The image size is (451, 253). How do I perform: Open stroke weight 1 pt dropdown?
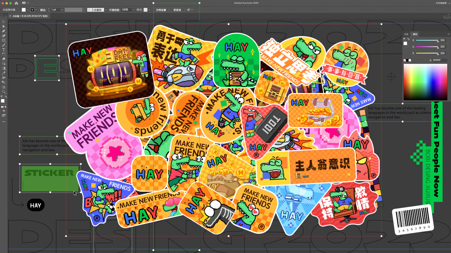click(62, 10)
